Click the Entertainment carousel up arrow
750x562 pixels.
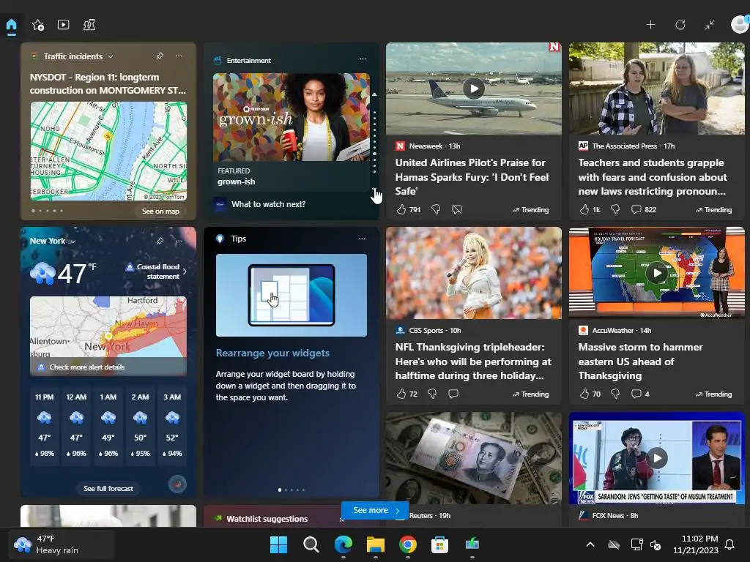[374, 94]
